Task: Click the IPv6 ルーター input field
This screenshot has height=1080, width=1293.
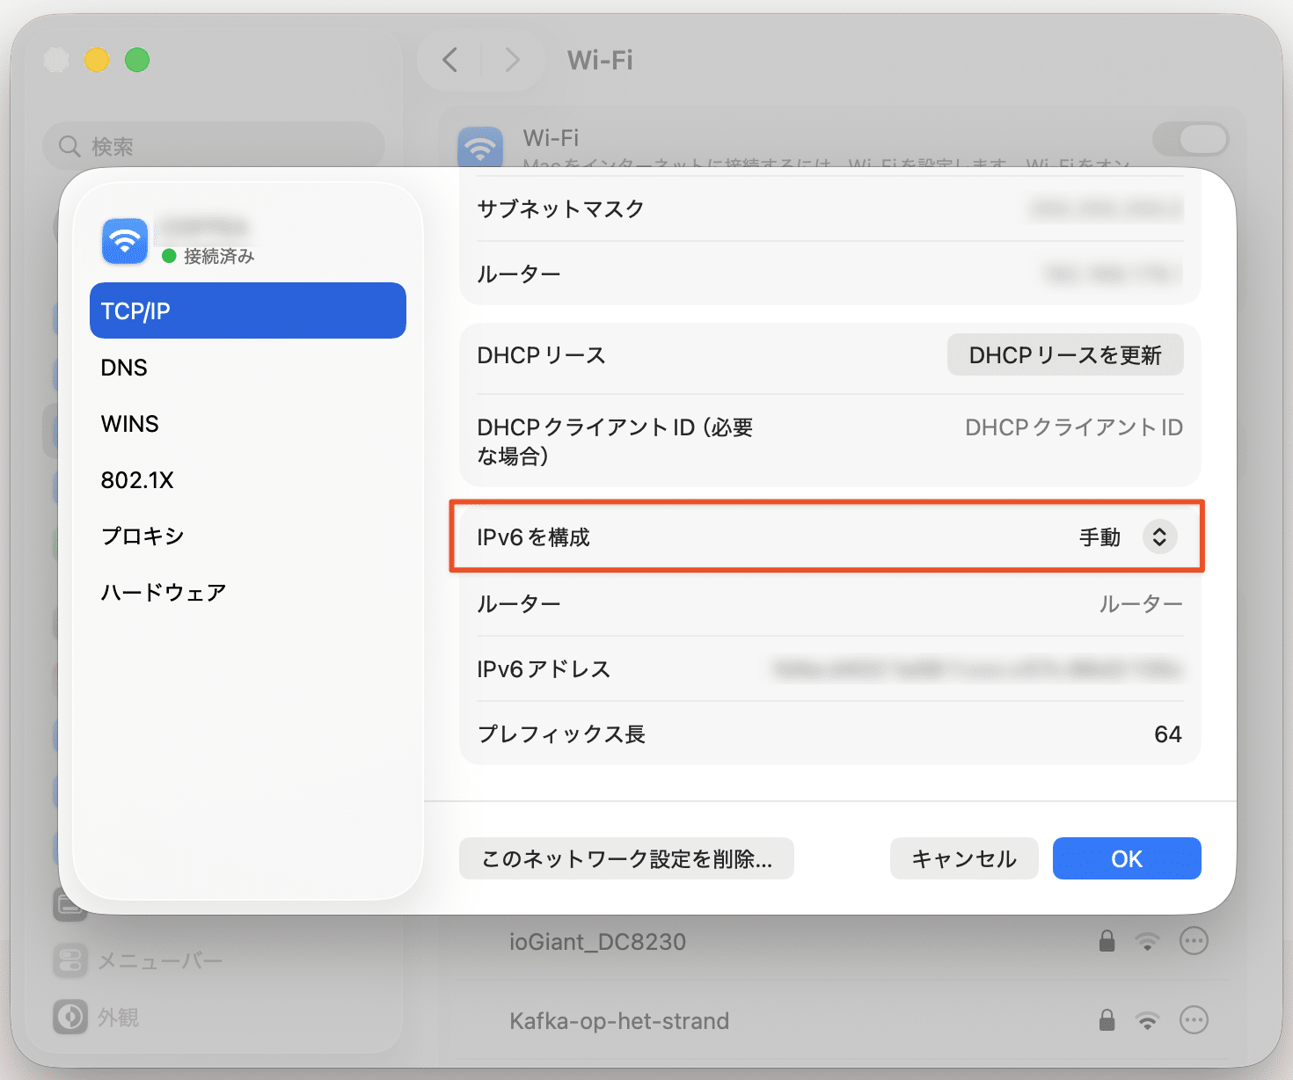Action: click(x=1140, y=603)
